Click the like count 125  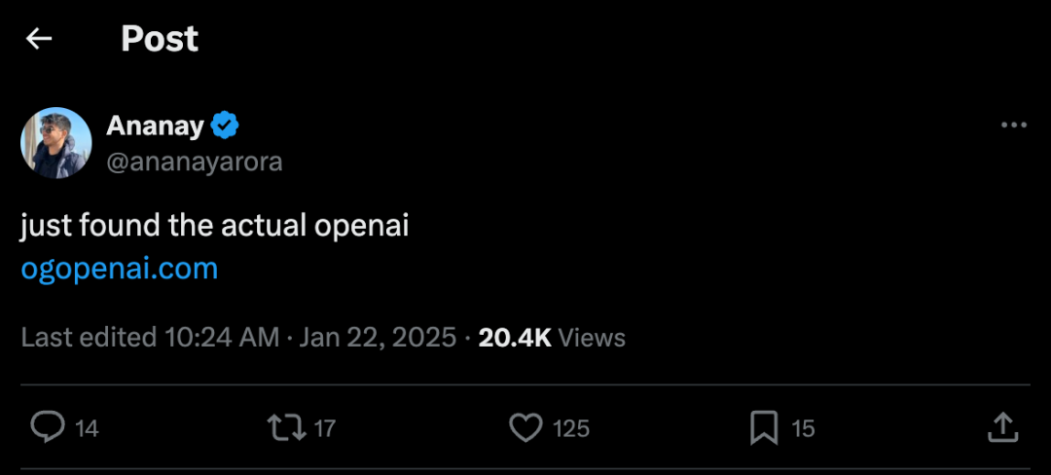pyautogui.click(x=571, y=428)
